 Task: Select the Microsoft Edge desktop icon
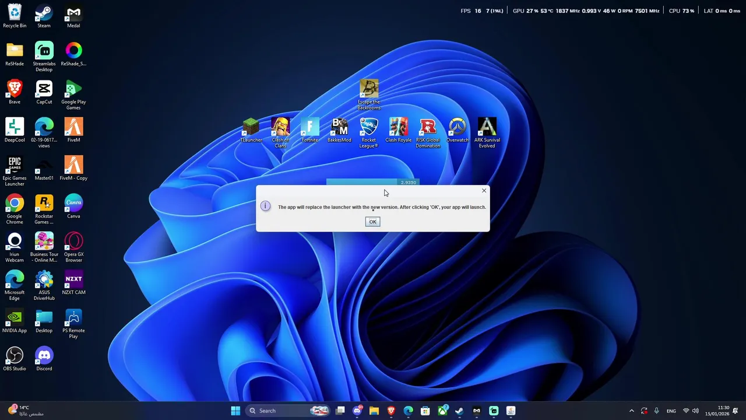[x=15, y=285]
